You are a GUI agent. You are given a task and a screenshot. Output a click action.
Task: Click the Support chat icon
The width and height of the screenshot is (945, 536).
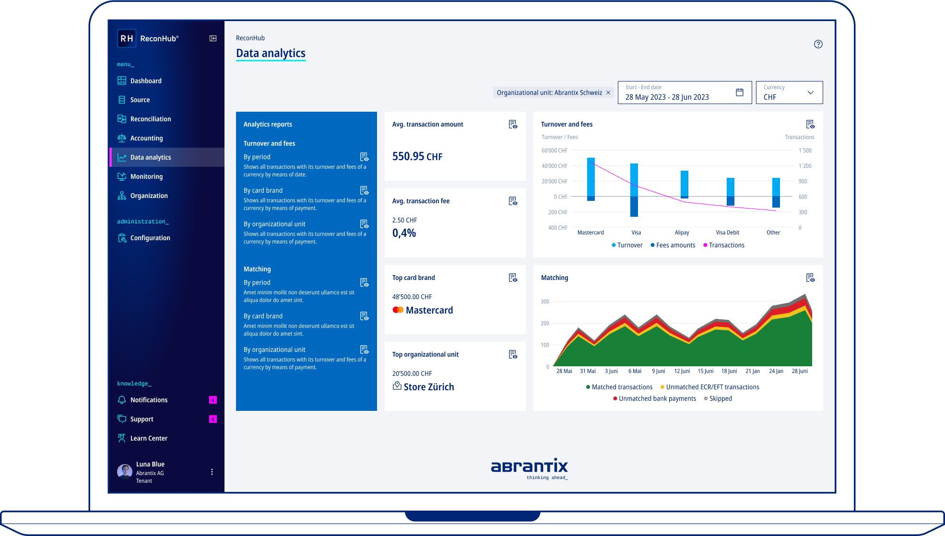(122, 419)
